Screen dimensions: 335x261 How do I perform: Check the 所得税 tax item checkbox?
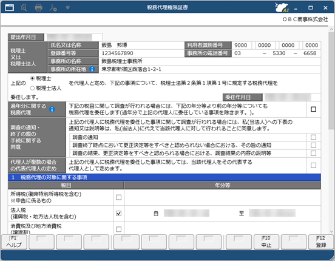coord(118,197)
